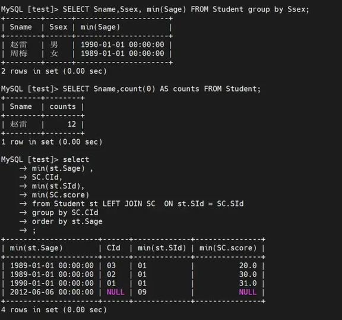Select the purple NULL in CId column
342x320 pixels.
pyautogui.click(x=115, y=292)
